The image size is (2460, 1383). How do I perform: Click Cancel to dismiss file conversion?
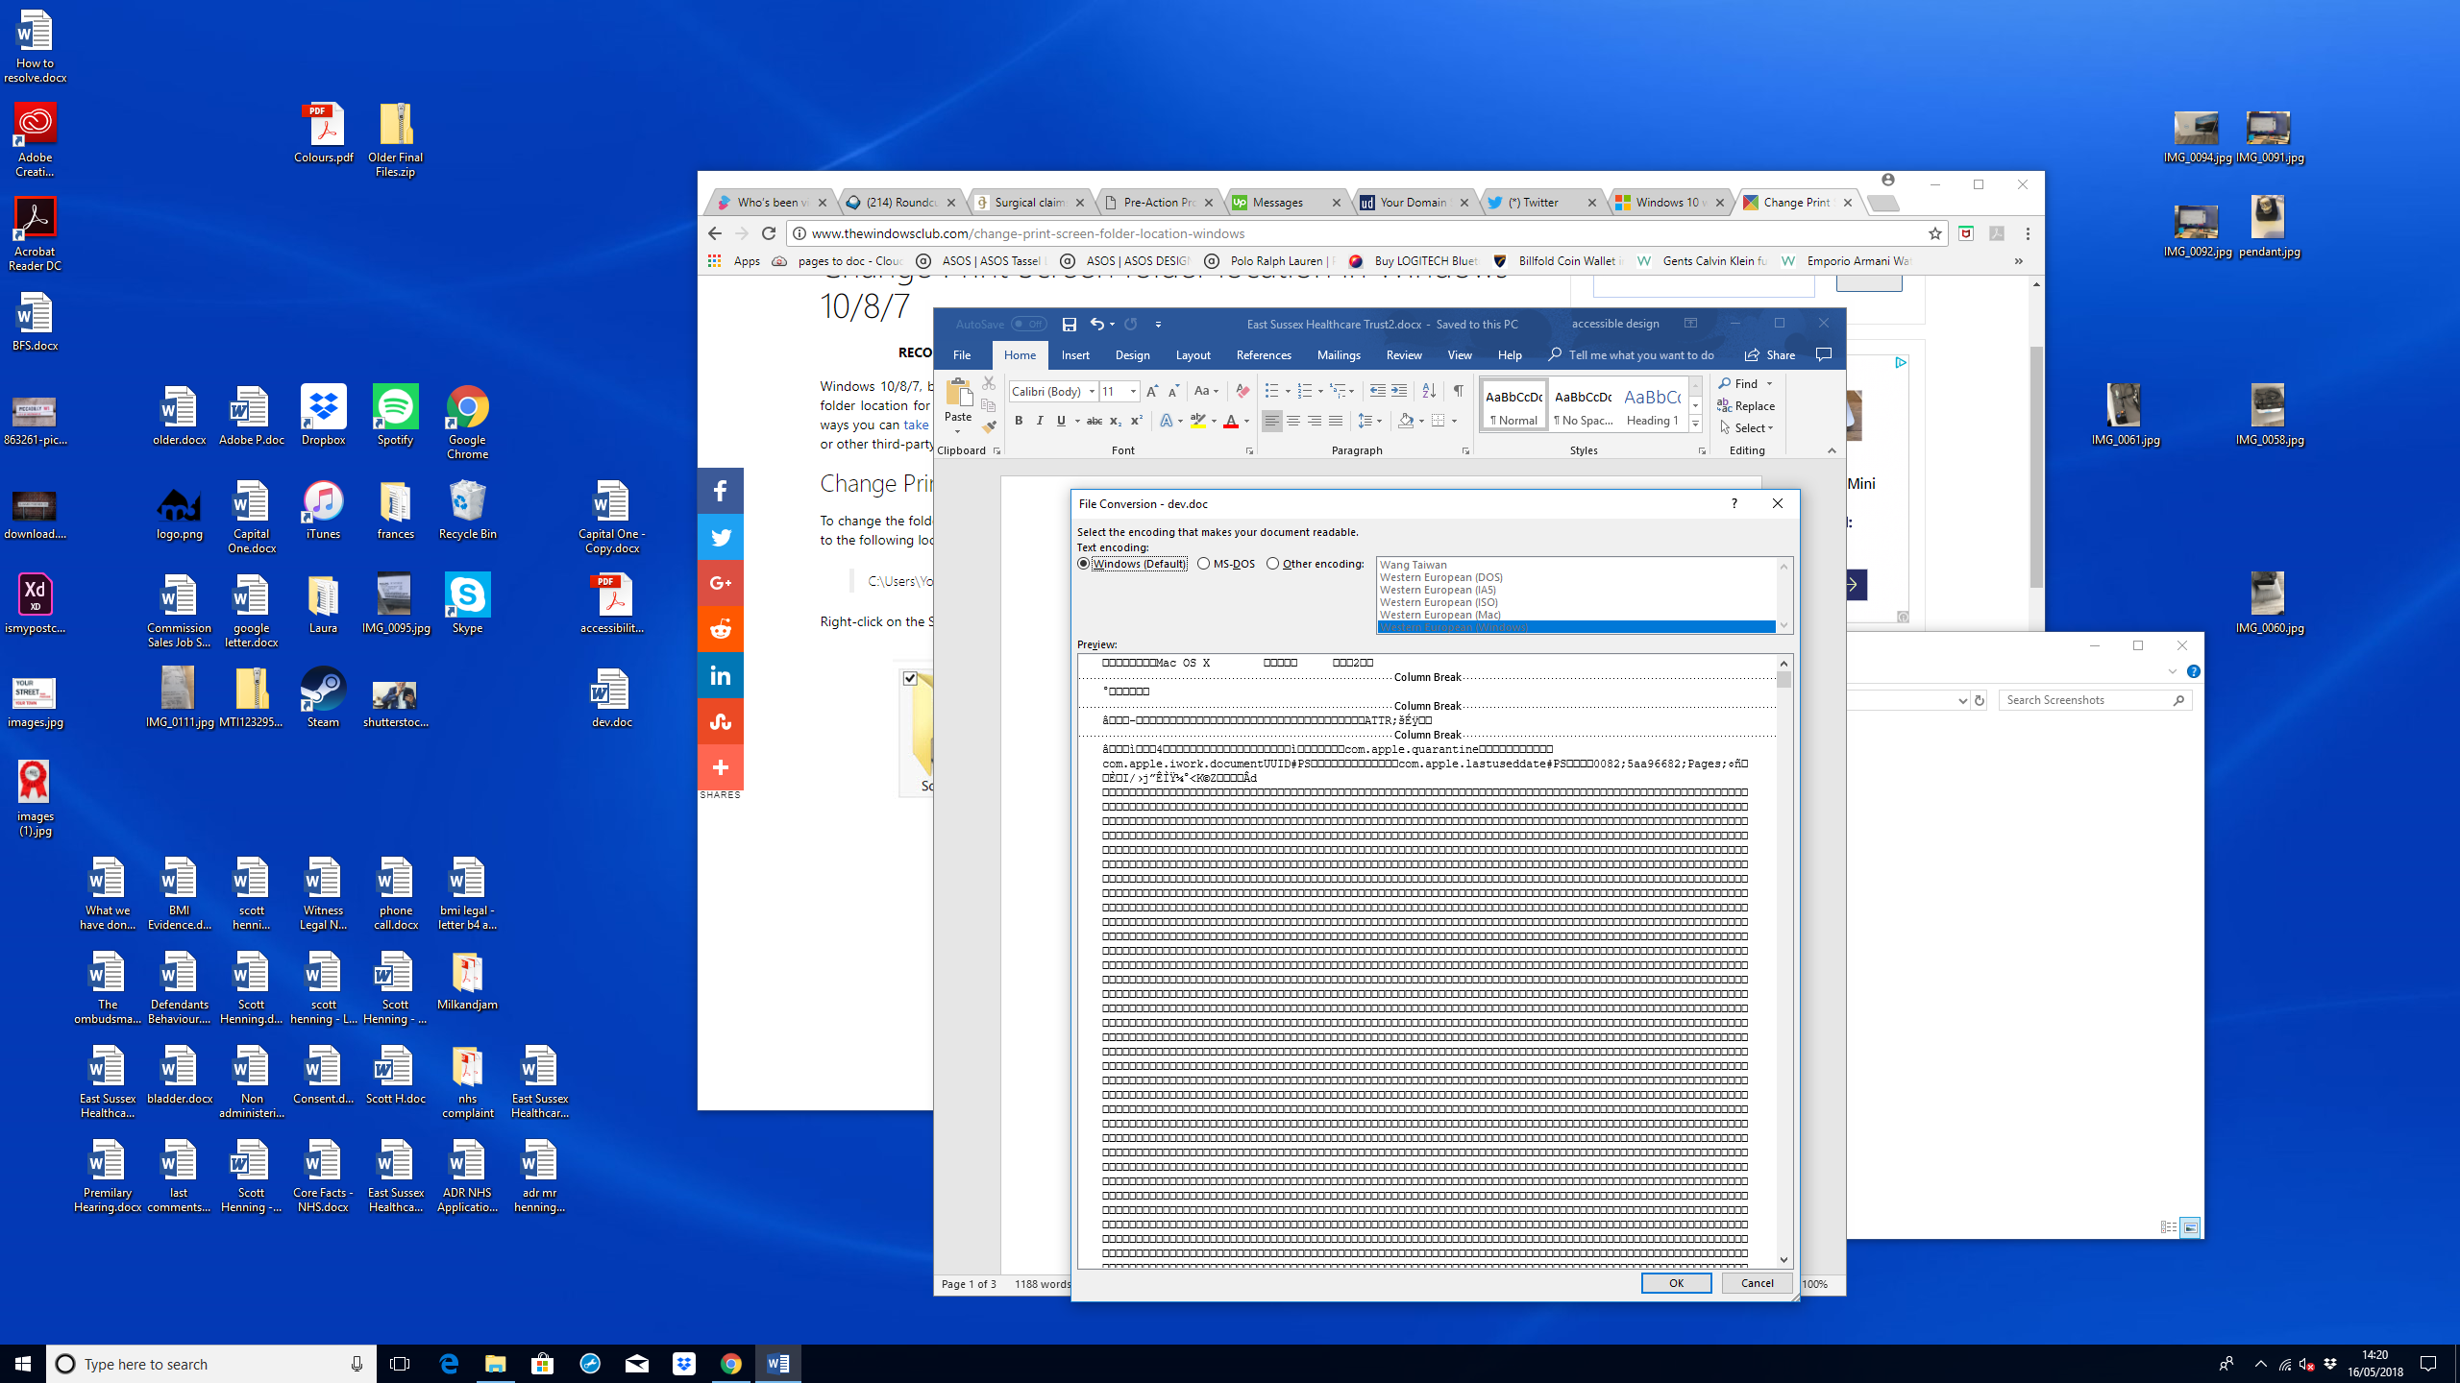(x=1756, y=1282)
